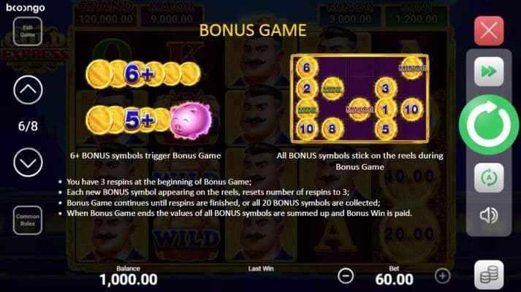Click the Exit Game button
The image size is (521, 292).
[x=28, y=31]
